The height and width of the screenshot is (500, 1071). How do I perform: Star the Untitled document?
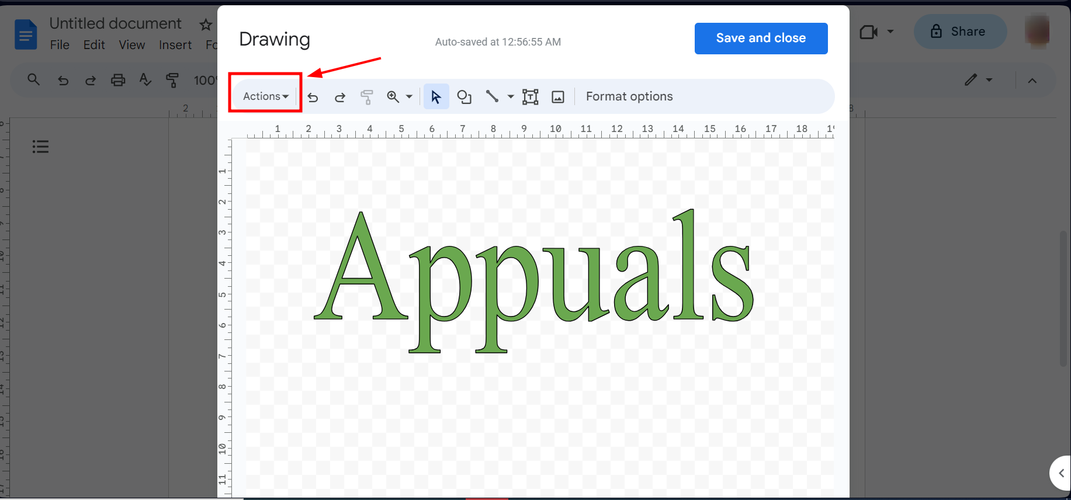click(206, 25)
